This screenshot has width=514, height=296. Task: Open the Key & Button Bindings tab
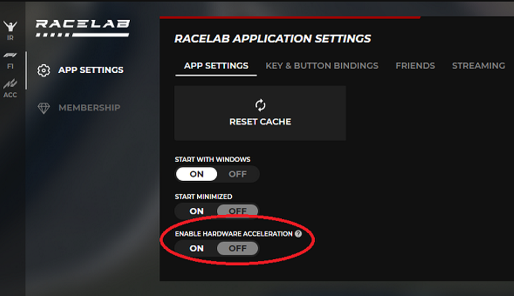tap(322, 66)
